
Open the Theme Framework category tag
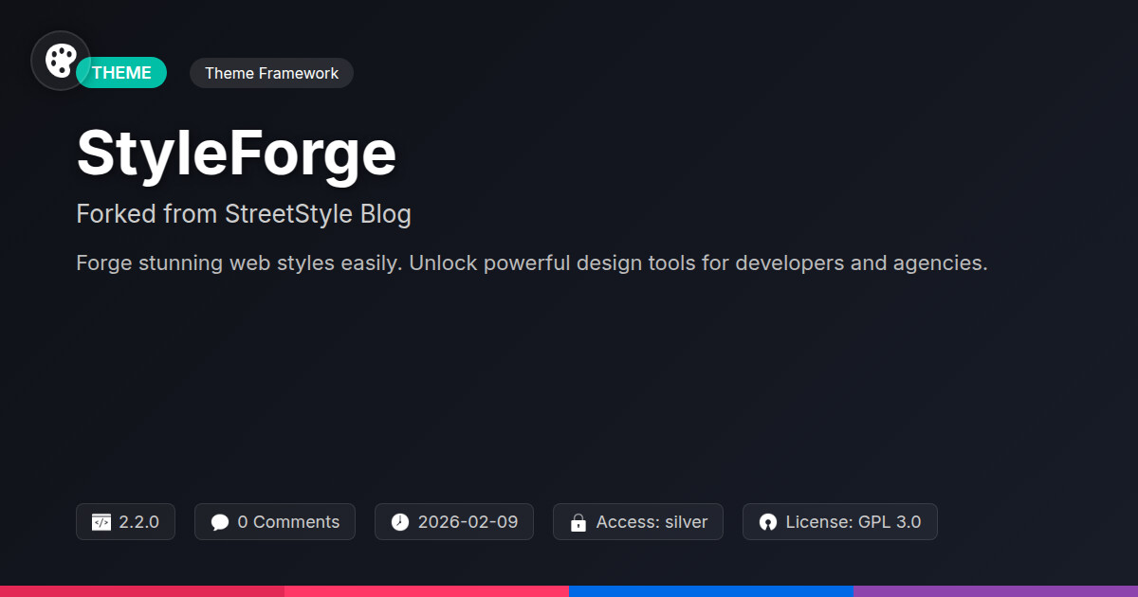271,73
